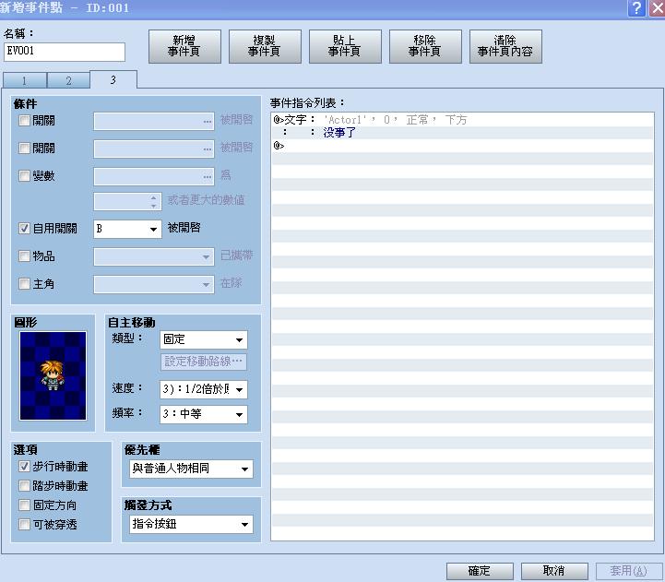Viewport: 665px width, 582px height.
Task: Check 踏步時動畫 option
Action: (24, 486)
